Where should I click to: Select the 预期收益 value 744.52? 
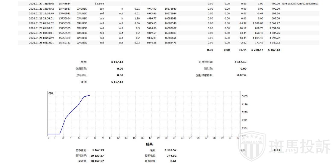pyautogui.click(x=171, y=156)
